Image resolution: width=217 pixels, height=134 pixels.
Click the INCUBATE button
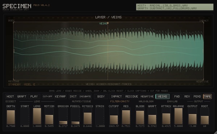tap(85, 97)
